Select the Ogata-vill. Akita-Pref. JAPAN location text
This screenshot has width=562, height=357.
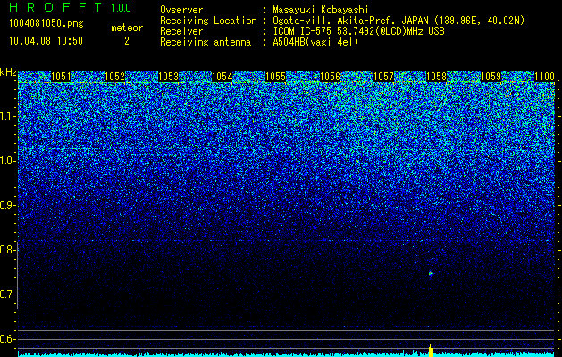click(x=398, y=21)
